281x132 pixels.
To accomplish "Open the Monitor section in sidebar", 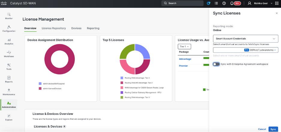I will tap(9, 16).
